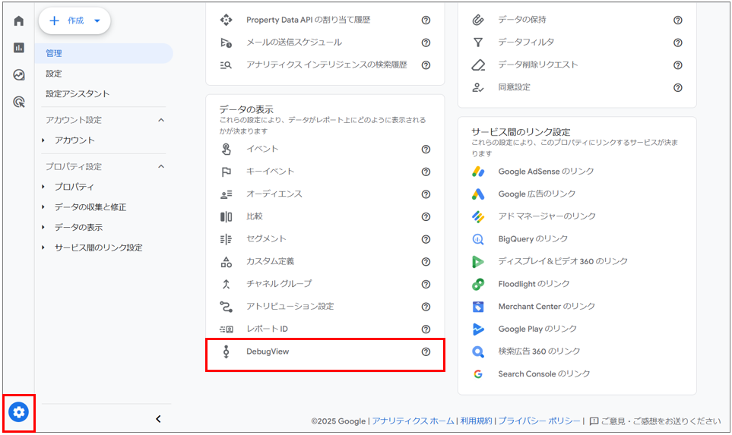The width and height of the screenshot is (732, 435).
Task: Collapse the side navigation with the arrow
Action: click(158, 419)
